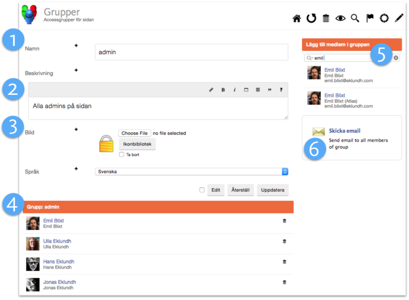Click the flag icon in top toolbar

(370, 18)
